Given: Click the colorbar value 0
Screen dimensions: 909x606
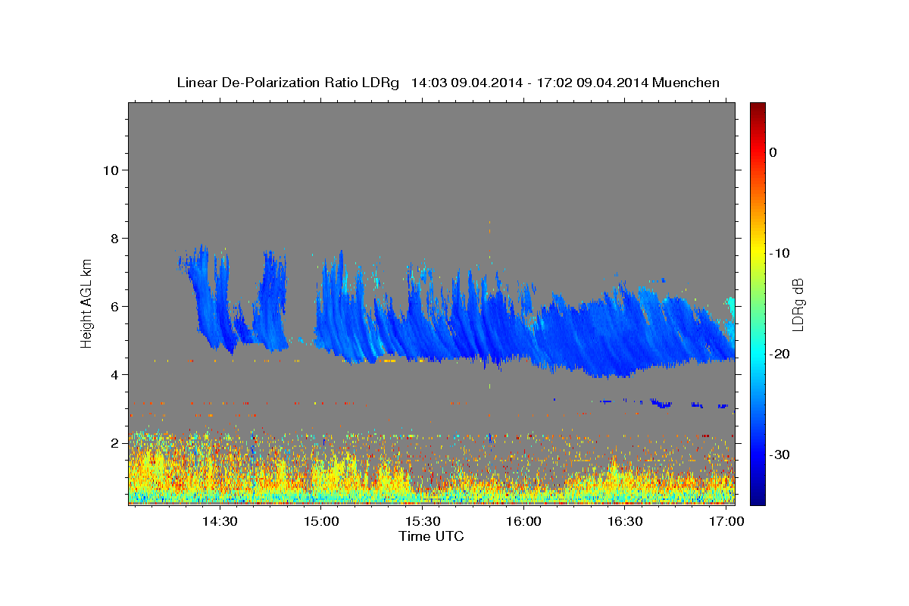Looking at the screenshot, I should tap(773, 152).
